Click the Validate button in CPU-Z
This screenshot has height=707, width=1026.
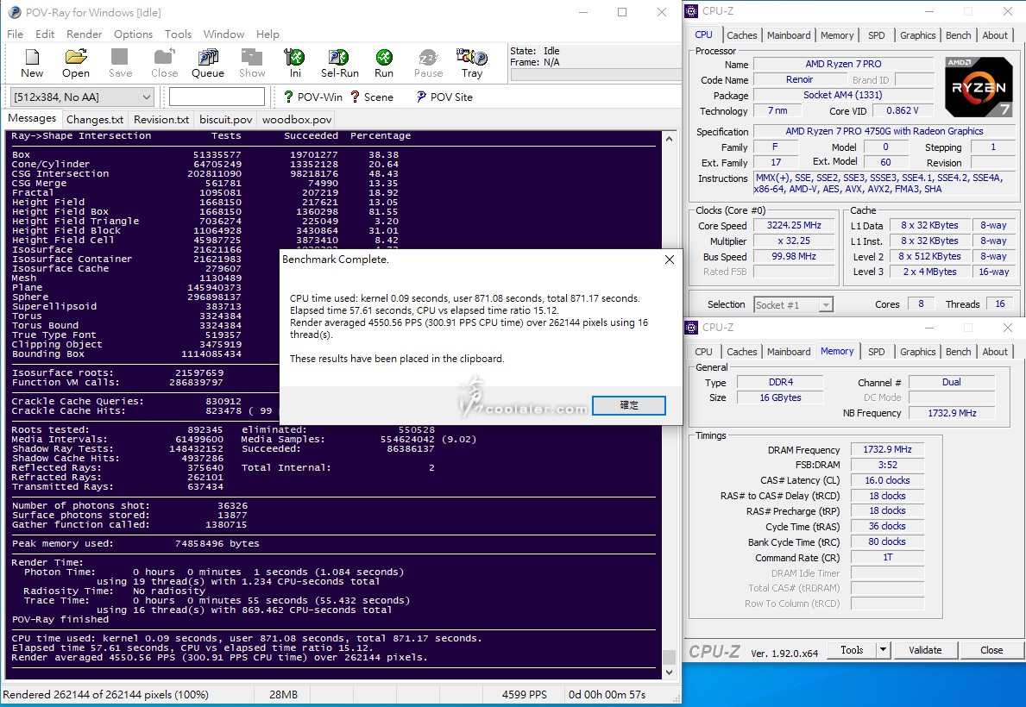click(925, 650)
